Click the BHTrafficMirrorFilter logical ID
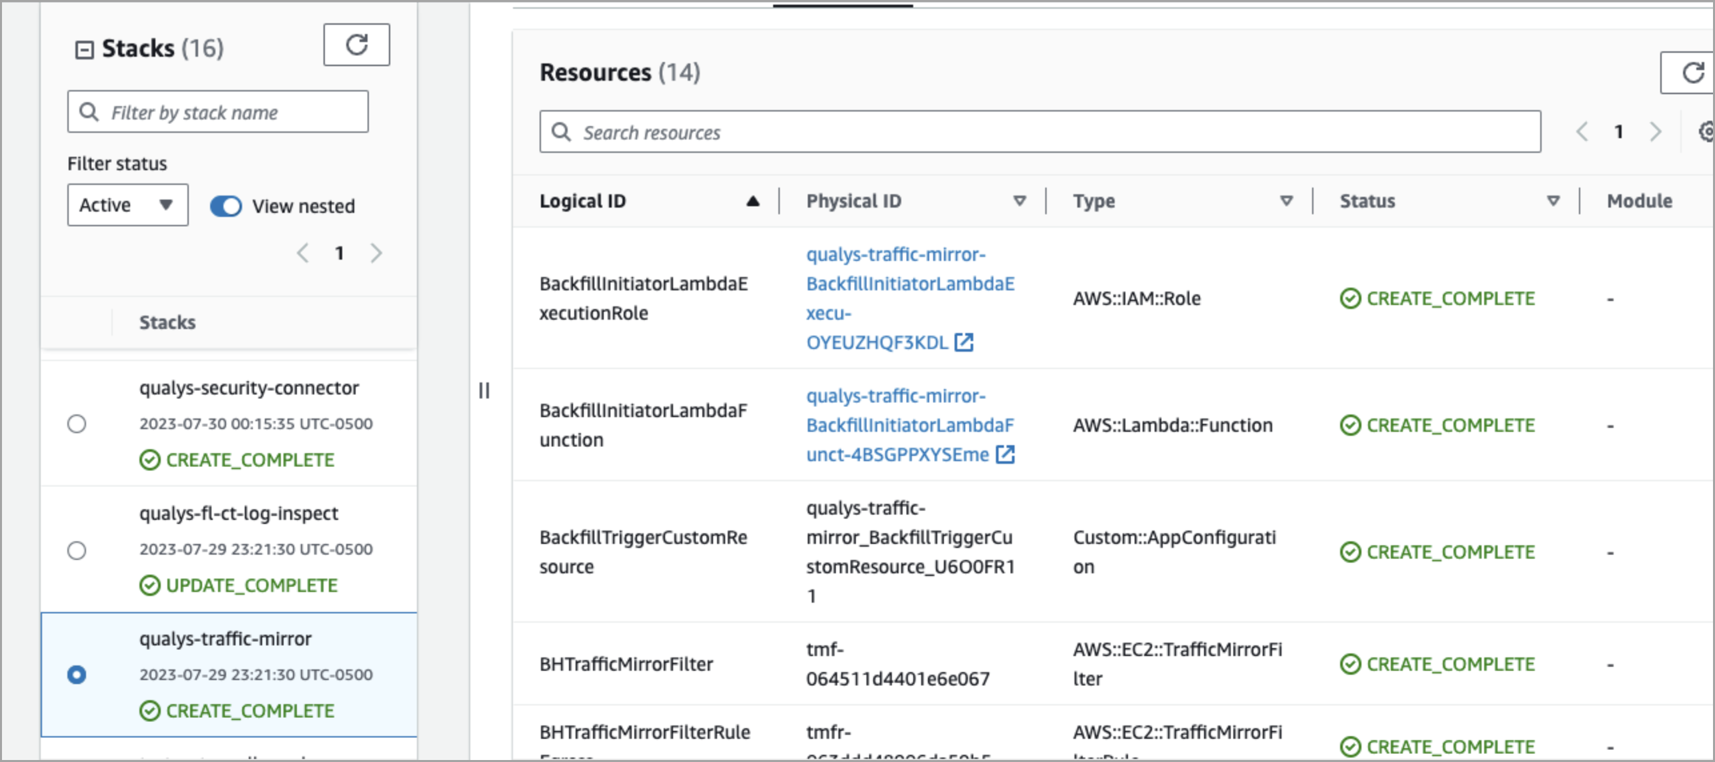This screenshot has width=1715, height=762. (626, 664)
